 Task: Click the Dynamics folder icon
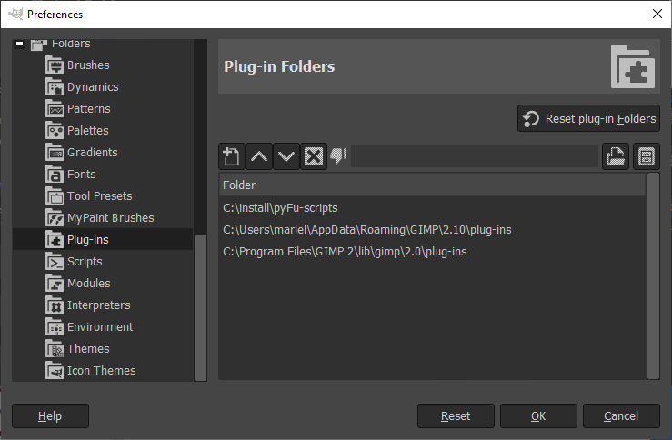55,87
